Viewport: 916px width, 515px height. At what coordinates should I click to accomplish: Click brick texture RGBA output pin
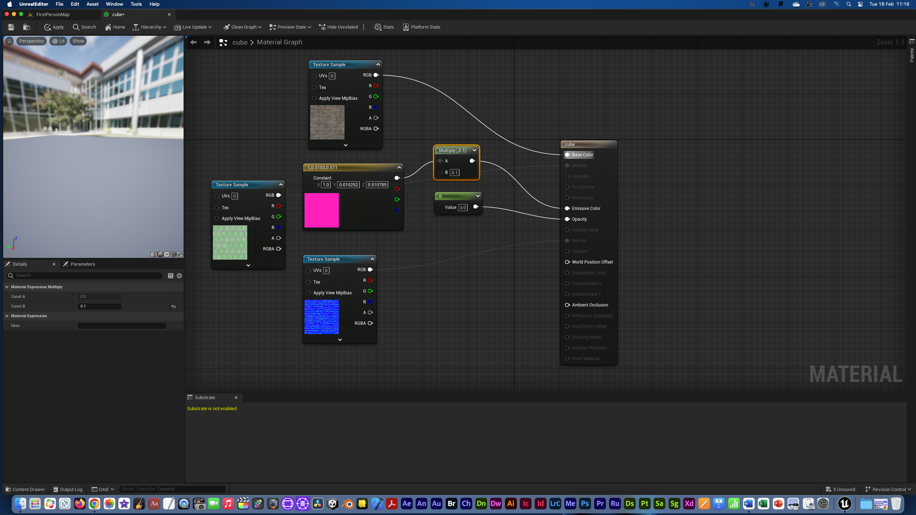click(x=376, y=129)
